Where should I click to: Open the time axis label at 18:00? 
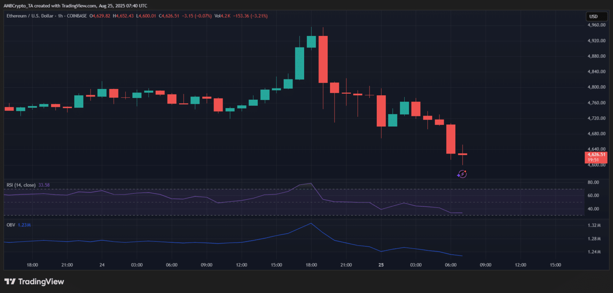coord(311,265)
